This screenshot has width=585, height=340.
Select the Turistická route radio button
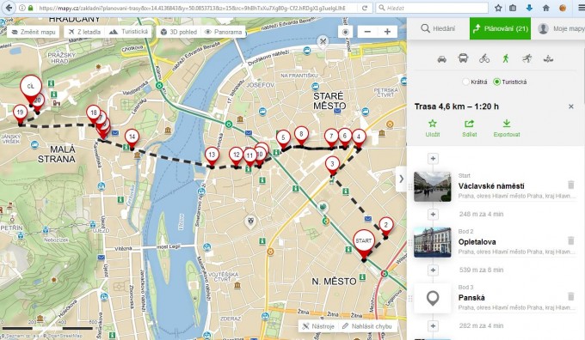tap(496, 82)
